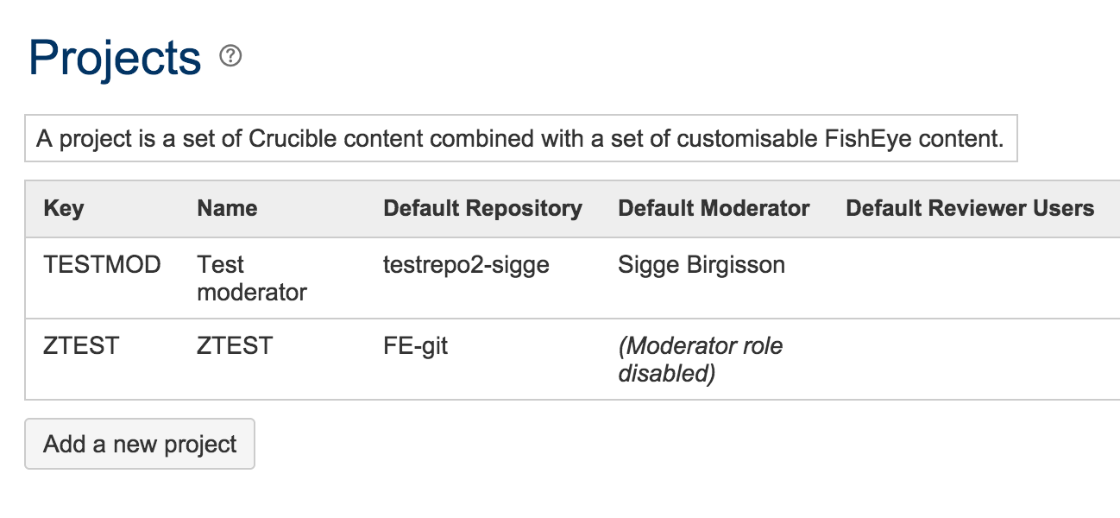Select the TESTMOD project key
Screen dimensions: 1120x518
pos(102,265)
